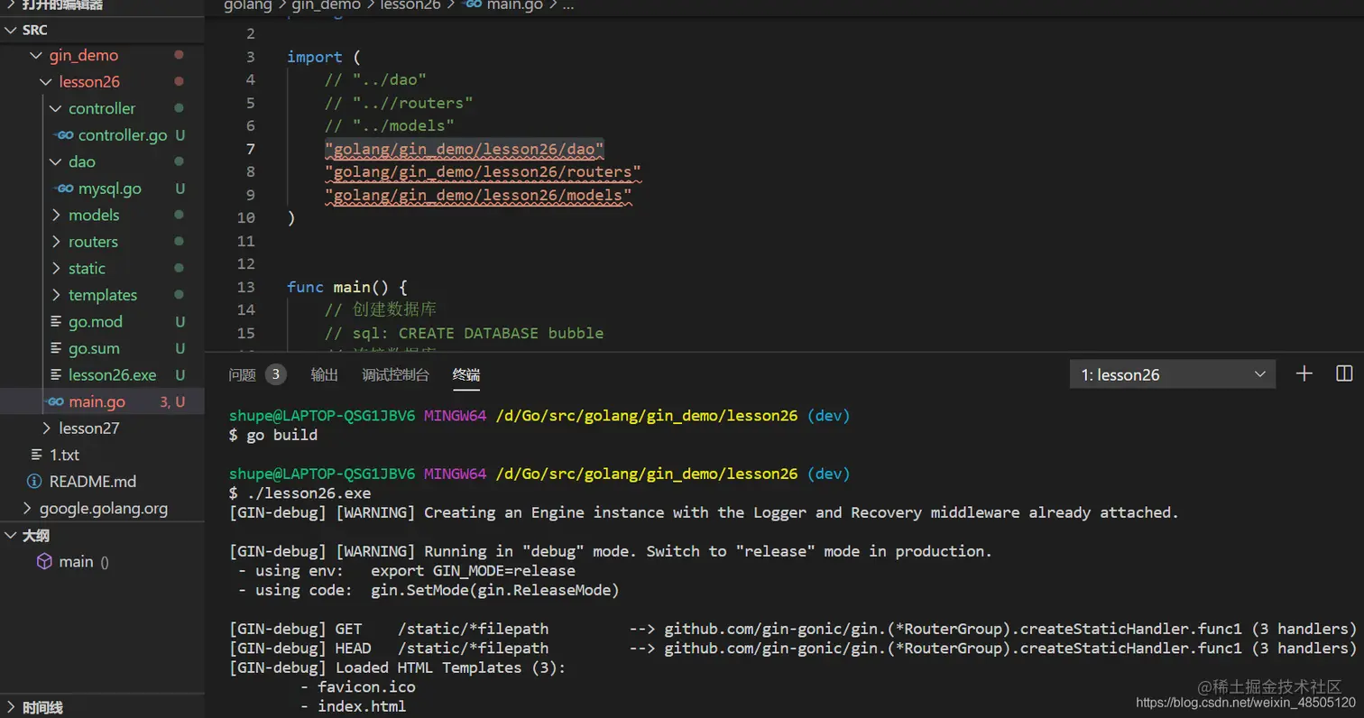This screenshot has height=718, width=1364.
Task: Click line number 13 in the gutter
Action: point(245,287)
